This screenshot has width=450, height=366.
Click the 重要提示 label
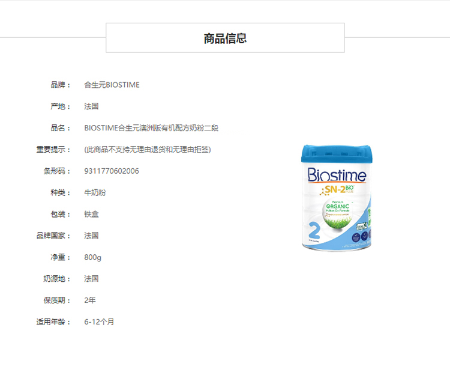coord(53,150)
